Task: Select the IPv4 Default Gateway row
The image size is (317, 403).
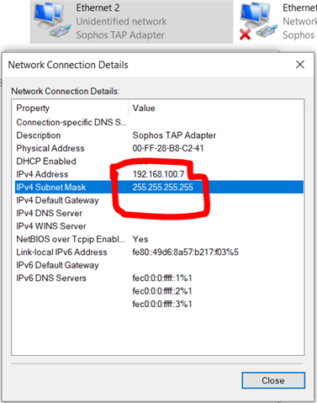Action: click(x=159, y=200)
